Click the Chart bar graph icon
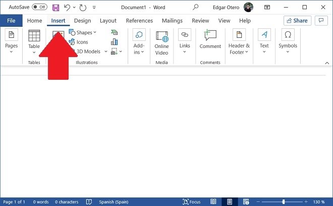The image size is (333, 206). [x=114, y=42]
